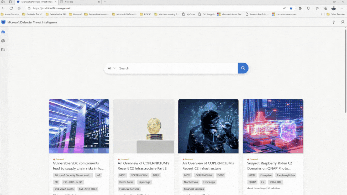
Task: Open the help question mark icon
Action: pos(334,22)
